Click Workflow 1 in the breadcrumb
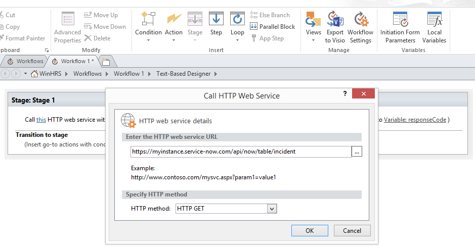Screen dimensions: 475x249 (x=129, y=74)
